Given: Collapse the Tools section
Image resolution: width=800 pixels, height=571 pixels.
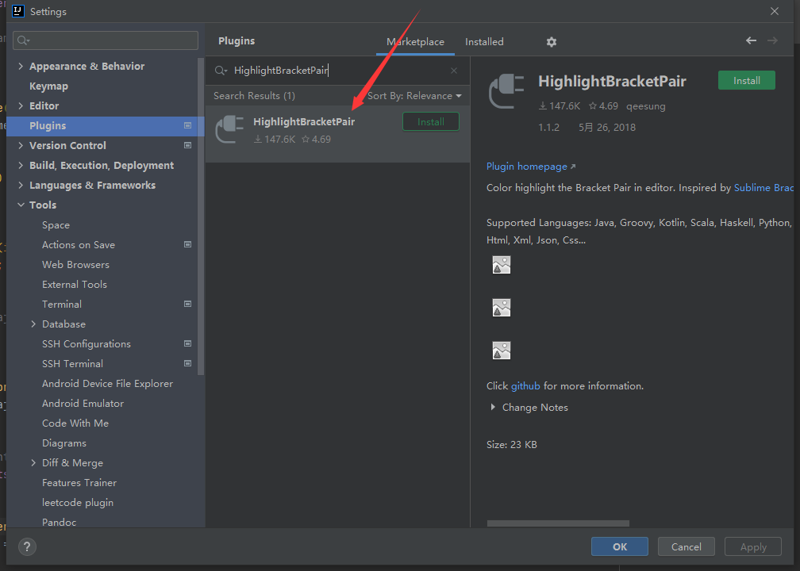Looking at the screenshot, I should point(21,205).
